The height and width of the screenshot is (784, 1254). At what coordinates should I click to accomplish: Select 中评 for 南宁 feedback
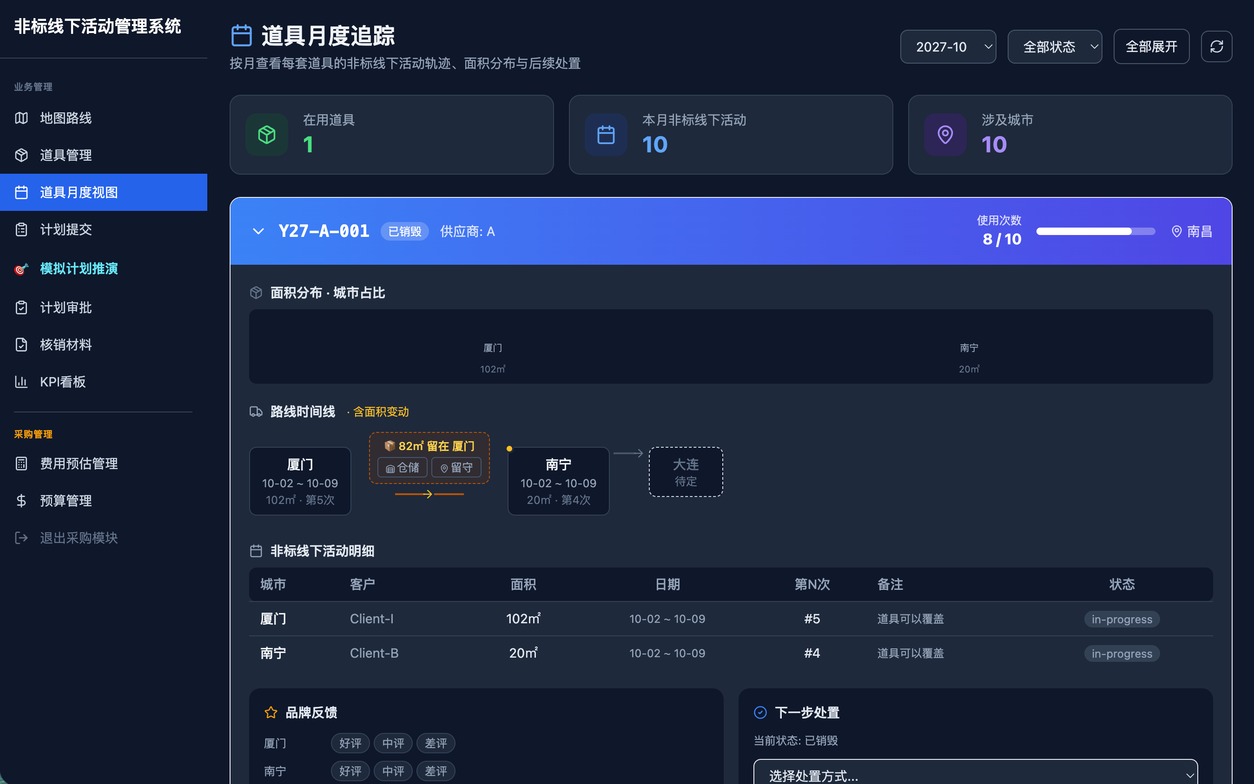tap(393, 771)
